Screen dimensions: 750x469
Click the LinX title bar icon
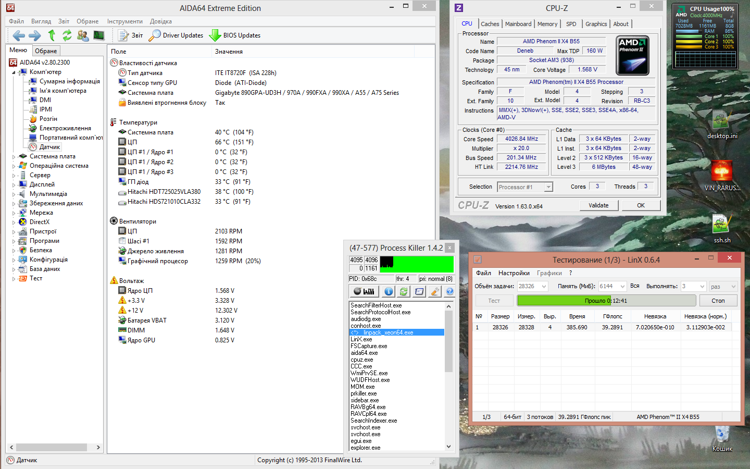pyautogui.click(x=478, y=259)
